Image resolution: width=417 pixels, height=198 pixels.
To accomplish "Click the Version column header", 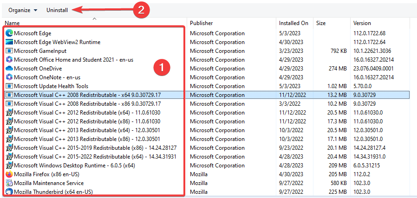I will pos(362,23).
